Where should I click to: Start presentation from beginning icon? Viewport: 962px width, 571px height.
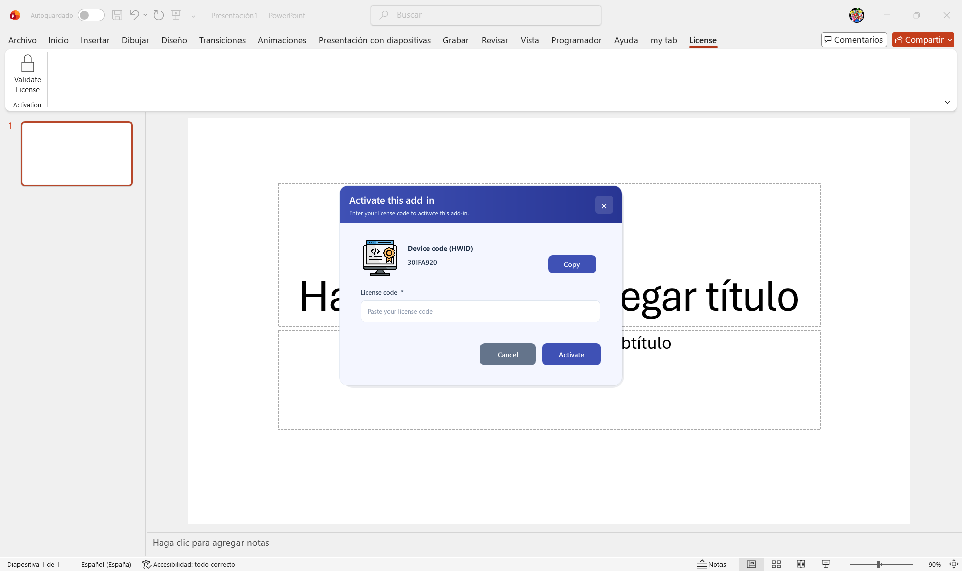coord(176,15)
